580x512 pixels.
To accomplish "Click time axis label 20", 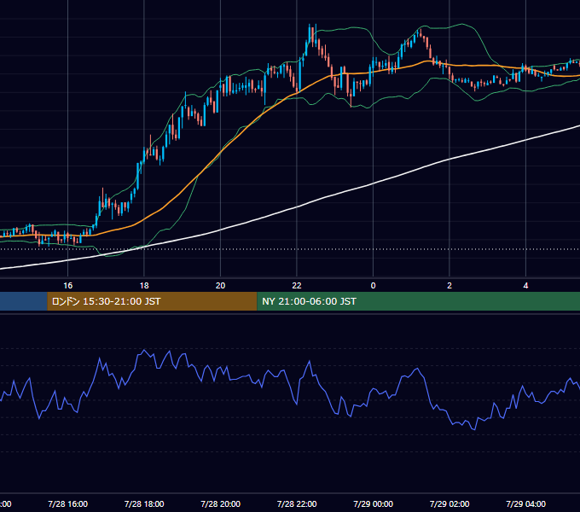I will 220,286.
